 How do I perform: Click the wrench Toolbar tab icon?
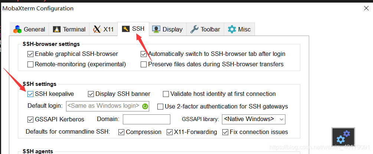[194, 29]
